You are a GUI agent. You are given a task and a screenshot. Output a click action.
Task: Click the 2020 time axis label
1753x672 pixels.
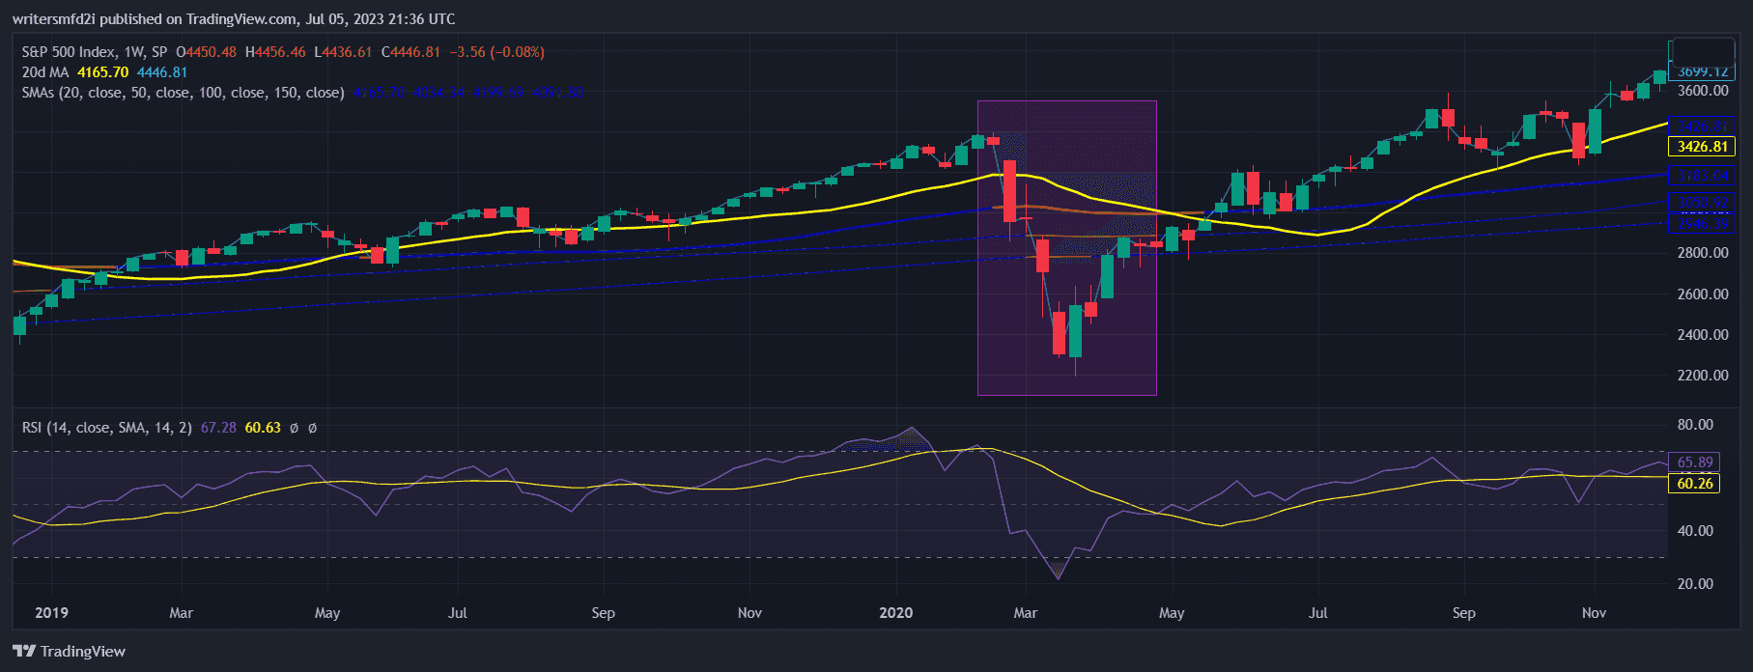click(896, 613)
